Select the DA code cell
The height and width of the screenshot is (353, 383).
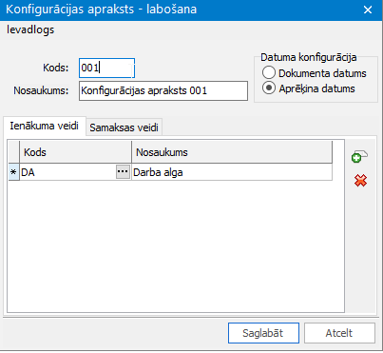point(67,172)
